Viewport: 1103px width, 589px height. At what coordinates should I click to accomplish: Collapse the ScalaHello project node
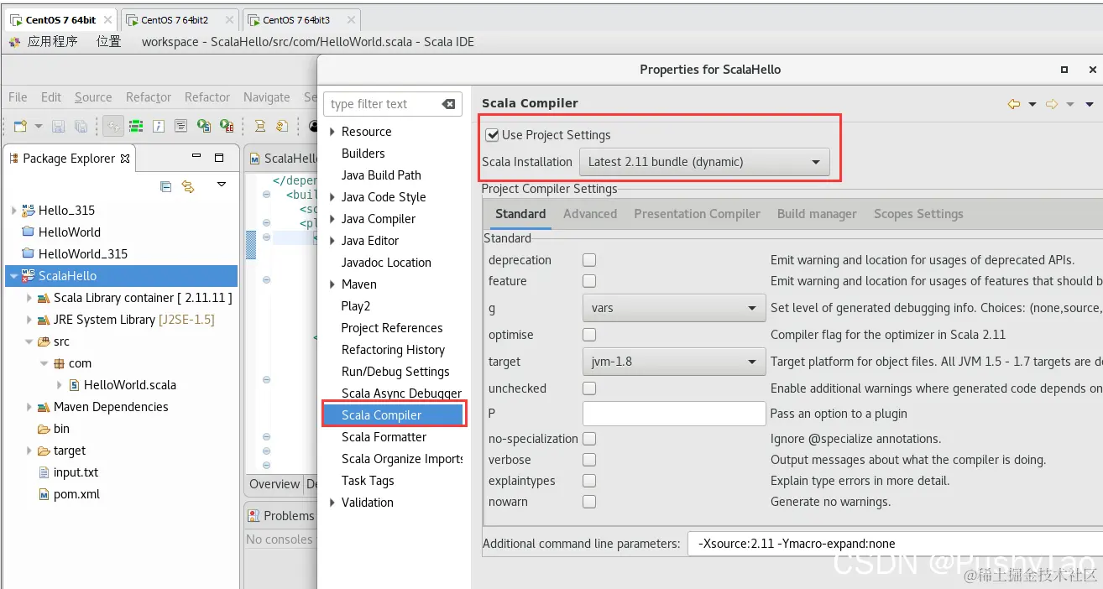13,276
